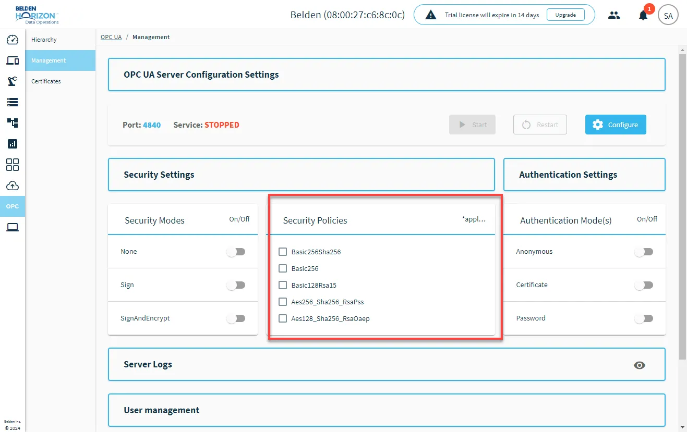Turn on the SignAndEncrypt switch
The width and height of the screenshot is (687, 432).
click(236, 318)
